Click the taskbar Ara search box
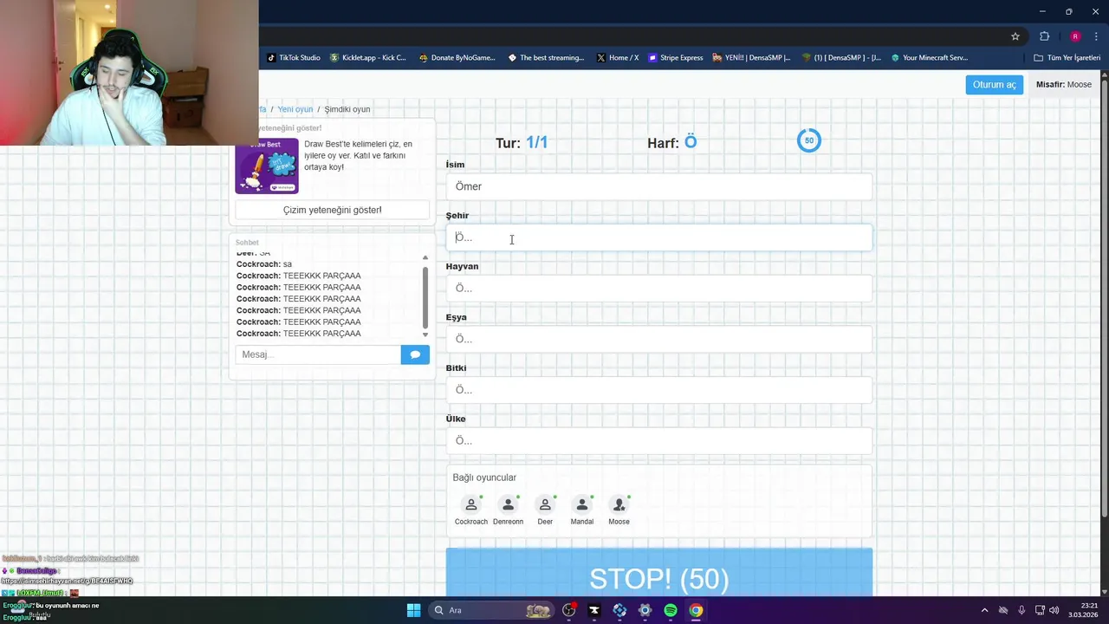Image resolution: width=1109 pixels, height=624 pixels. tap(492, 610)
